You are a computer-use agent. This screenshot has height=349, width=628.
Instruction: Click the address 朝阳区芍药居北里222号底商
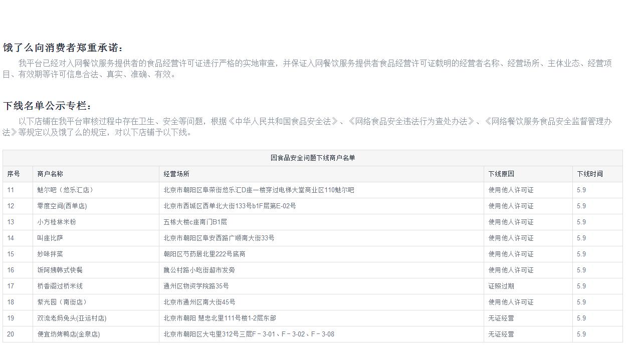(x=204, y=254)
